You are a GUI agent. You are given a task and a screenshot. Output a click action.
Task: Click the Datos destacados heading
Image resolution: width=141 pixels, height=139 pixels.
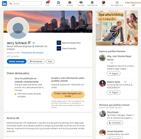(18, 73)
